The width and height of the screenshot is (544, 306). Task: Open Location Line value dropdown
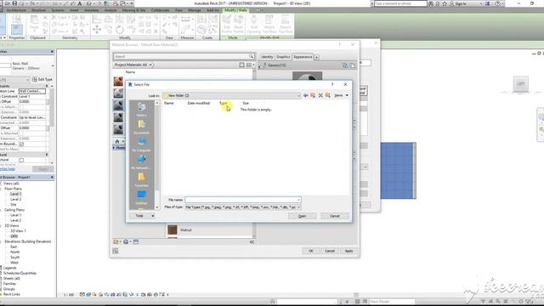tap(32, 91)
